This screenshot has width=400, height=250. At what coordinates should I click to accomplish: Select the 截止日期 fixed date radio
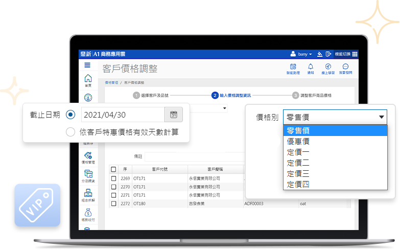70,115
